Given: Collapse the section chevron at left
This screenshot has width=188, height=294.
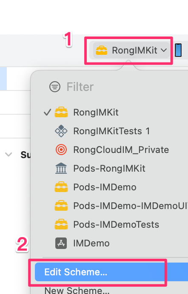Looking at the screenshot, I should click(9, 155).
